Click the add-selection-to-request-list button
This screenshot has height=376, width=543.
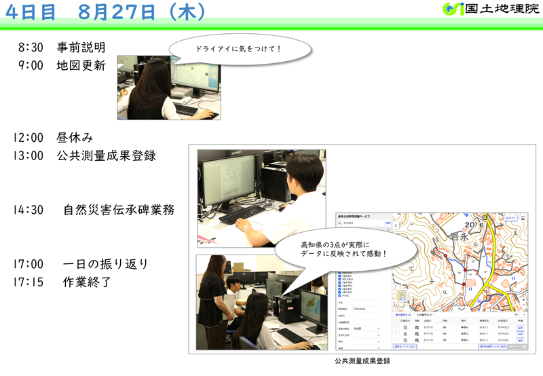(493, 347)
